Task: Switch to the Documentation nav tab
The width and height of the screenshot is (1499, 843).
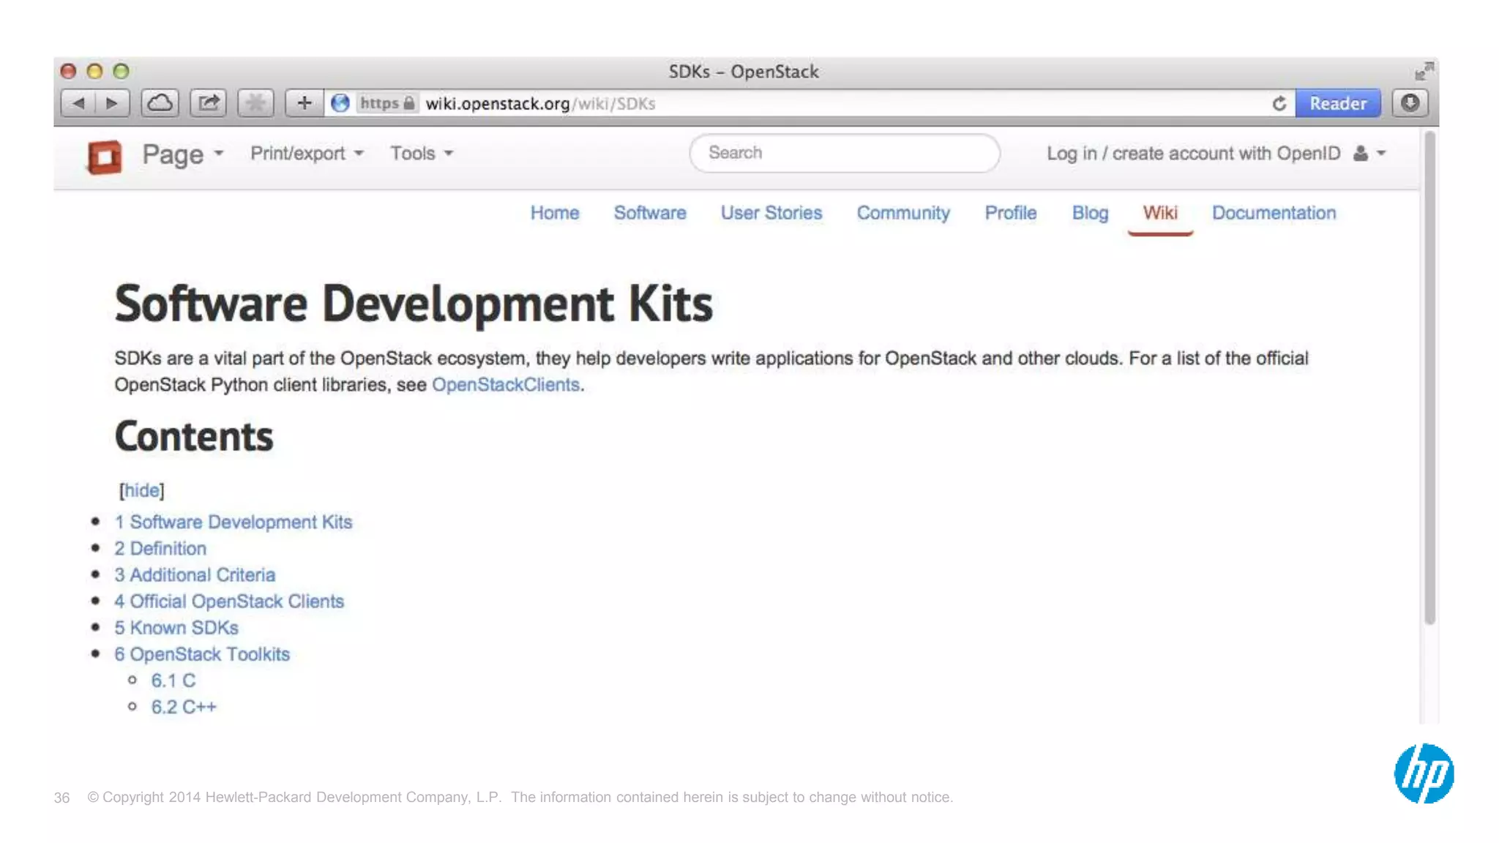Action: tap(1274, 213)
